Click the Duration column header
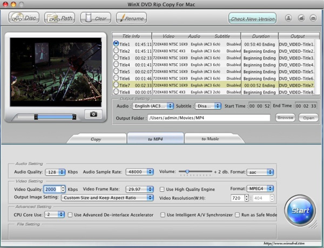 point(260,36)
